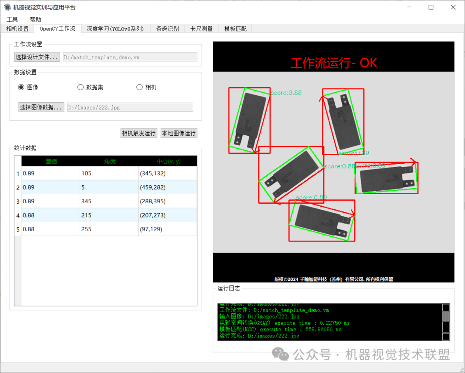Open the 工具 menu
Screen dimensions: 465x373
pos(12,19)
